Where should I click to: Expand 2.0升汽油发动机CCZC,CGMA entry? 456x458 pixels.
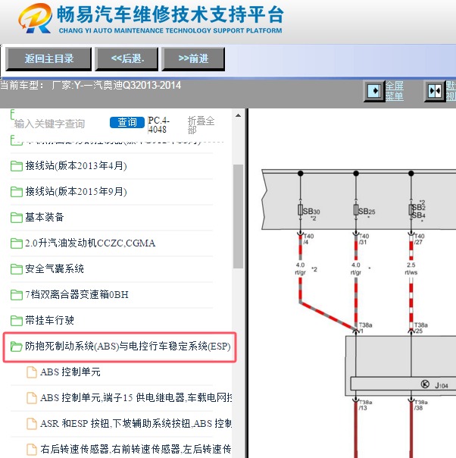click(90, 243)
